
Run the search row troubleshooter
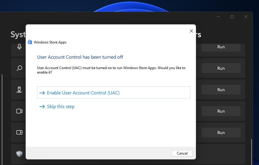221,68
